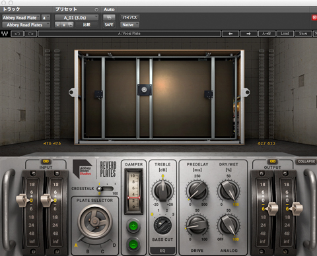Screen dimensions: 317x256
Task: Open the A_01 (3.0s) preset dropdown
Action: [77, 18]
